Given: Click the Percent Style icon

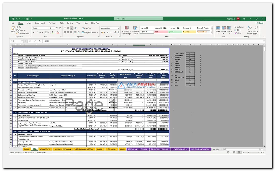Looking at the screenshot, I should point(107,32).
